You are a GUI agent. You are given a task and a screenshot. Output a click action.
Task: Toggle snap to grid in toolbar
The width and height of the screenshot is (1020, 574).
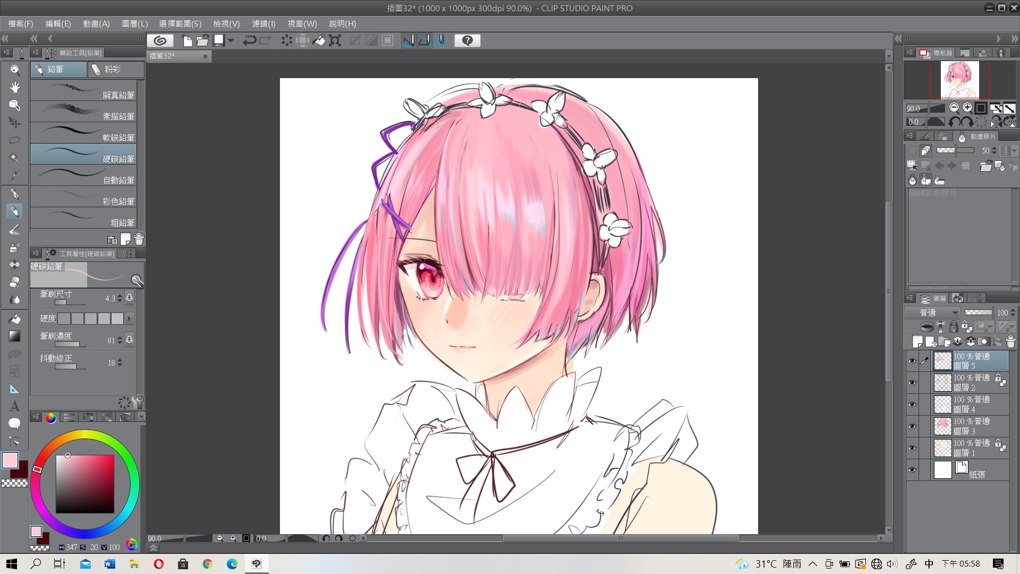[x=441, y=40]
